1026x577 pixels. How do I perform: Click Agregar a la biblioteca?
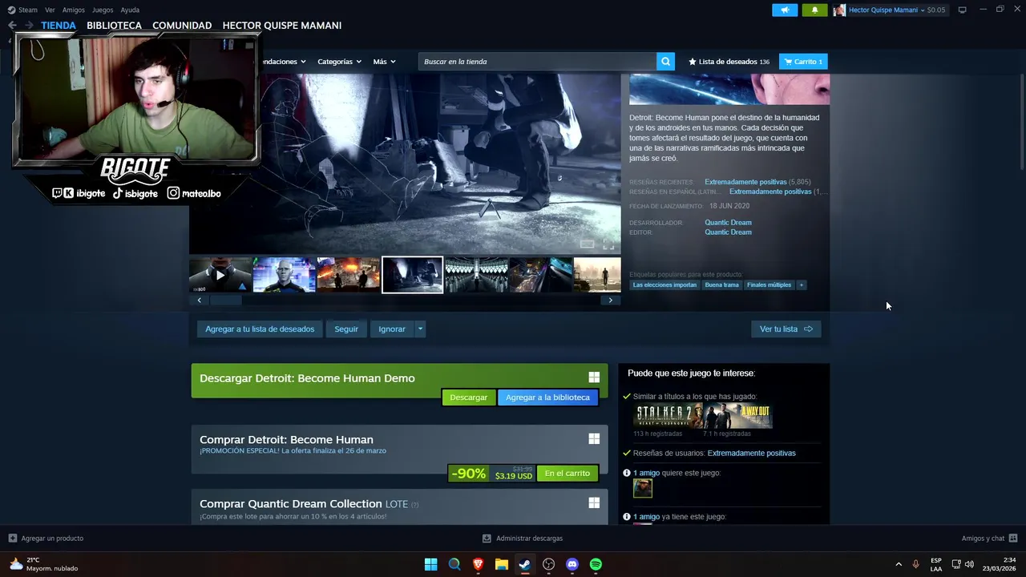(547, 397)
